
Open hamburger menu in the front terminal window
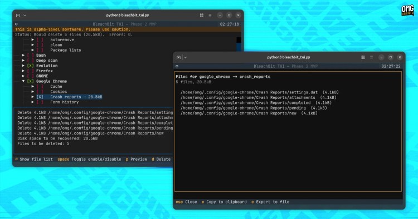[371, 57]
